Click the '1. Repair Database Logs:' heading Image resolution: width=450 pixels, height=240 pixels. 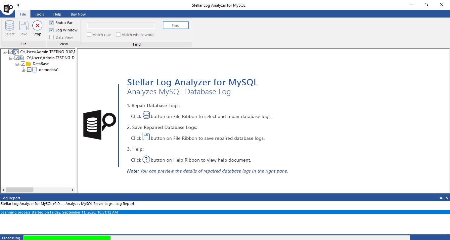pyautogui.click(x=154, y=106)
